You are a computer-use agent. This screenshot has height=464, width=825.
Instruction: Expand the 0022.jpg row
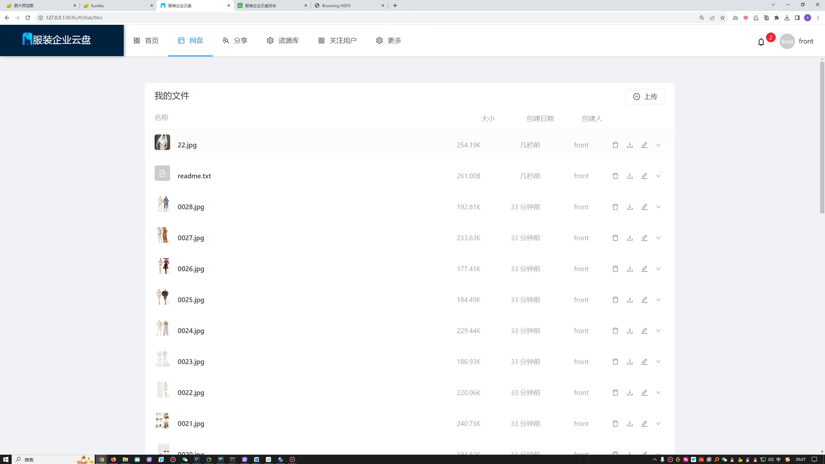tap(658, 392)
